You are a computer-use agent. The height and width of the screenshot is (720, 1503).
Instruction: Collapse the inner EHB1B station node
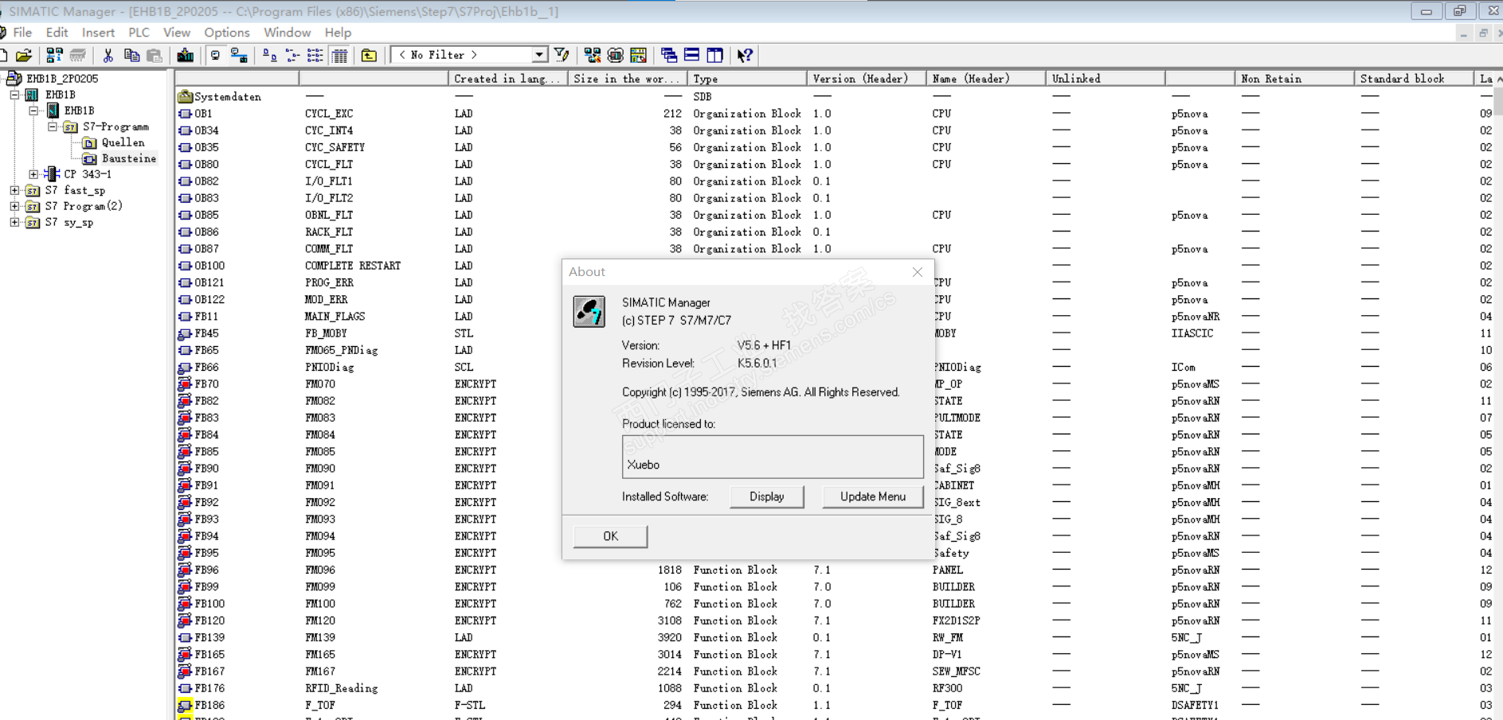(34, 111)
